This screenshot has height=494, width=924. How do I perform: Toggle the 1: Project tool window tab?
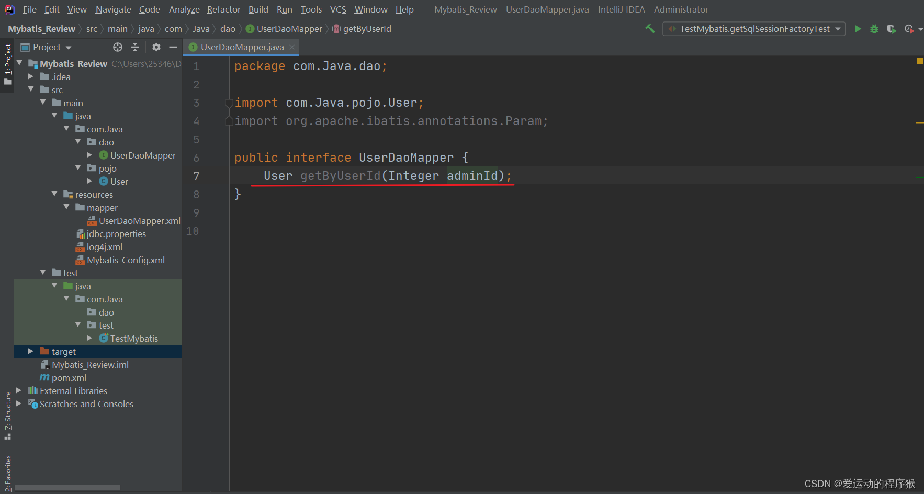coord(7,65)
